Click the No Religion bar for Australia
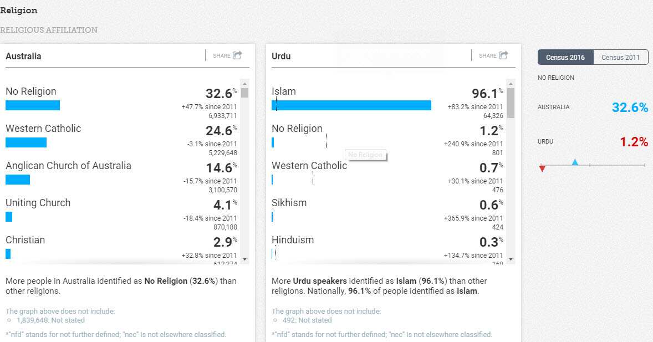653x342 pixels. point(33,105)
